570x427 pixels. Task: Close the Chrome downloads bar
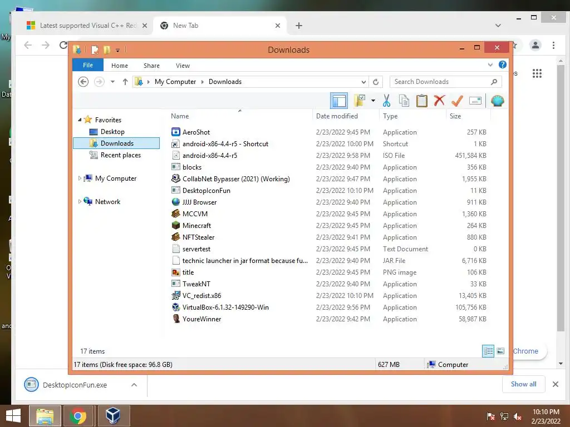(556, 384)
